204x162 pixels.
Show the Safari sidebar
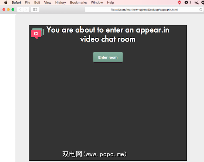(x=35, y=10)
